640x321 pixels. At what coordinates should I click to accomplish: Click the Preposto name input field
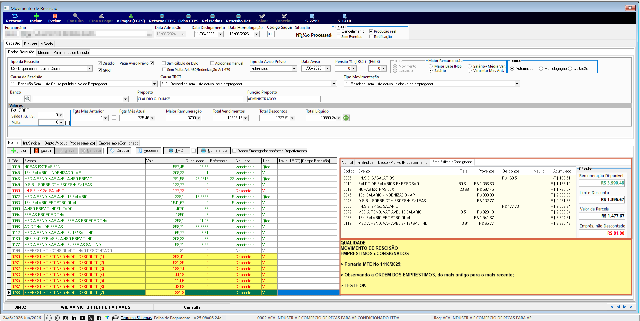click(x=190, y=99)
